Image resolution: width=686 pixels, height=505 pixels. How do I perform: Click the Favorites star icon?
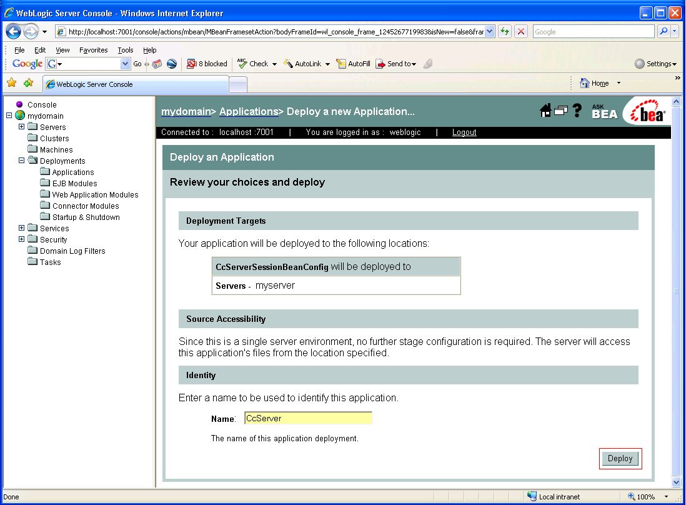tap(12, 82)
